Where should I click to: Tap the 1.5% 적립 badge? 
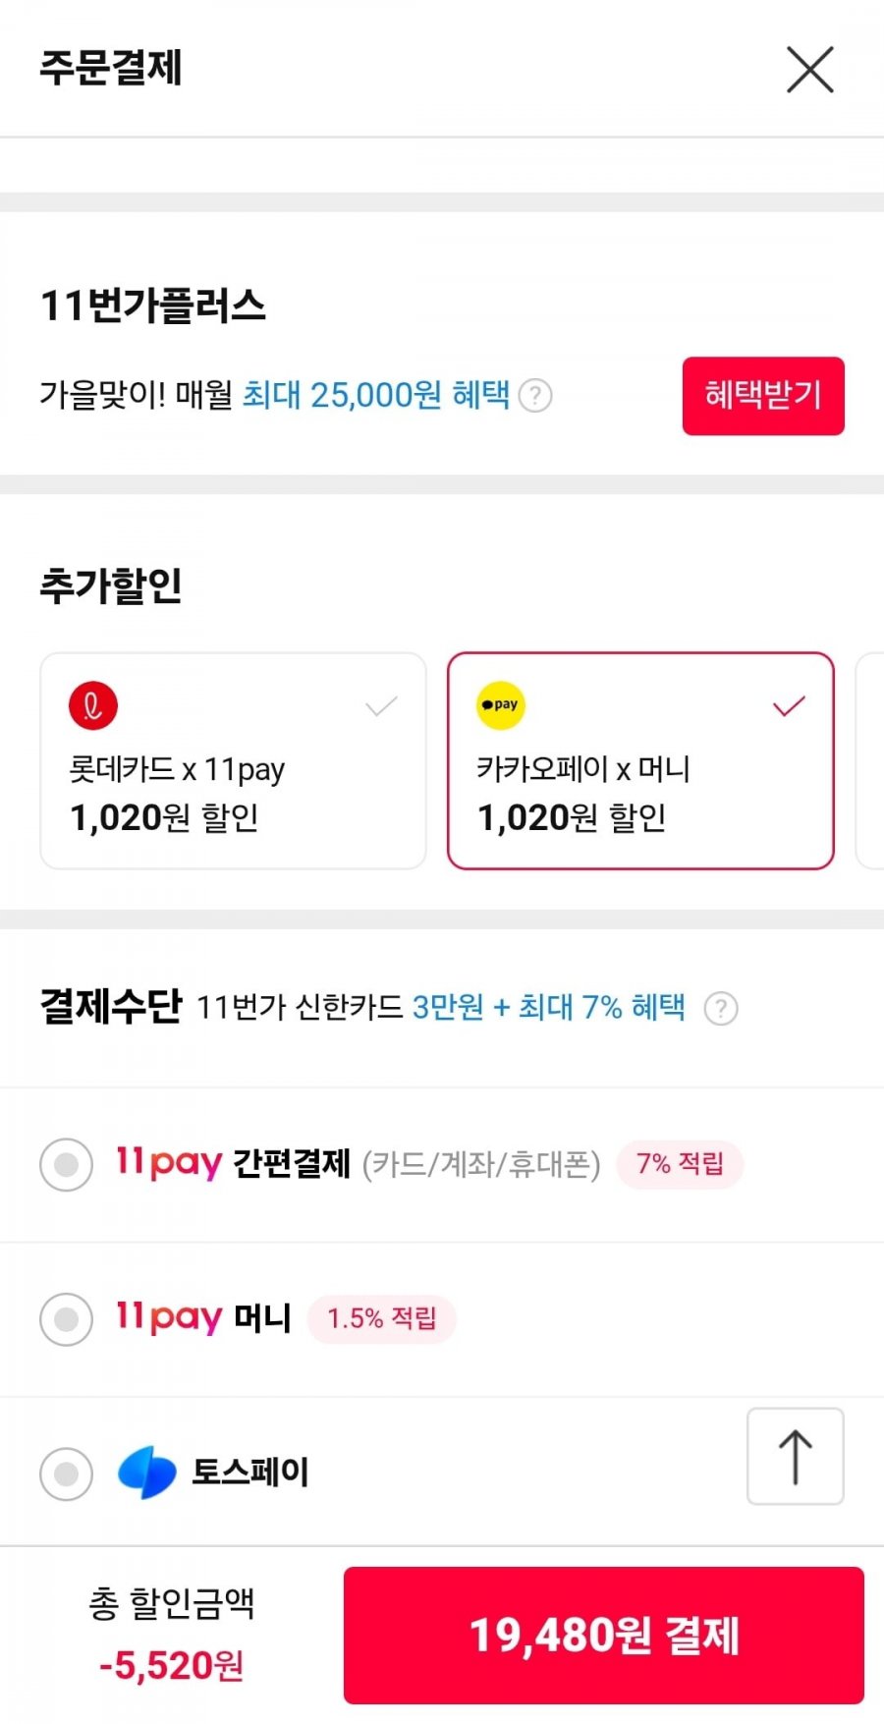381,1318
